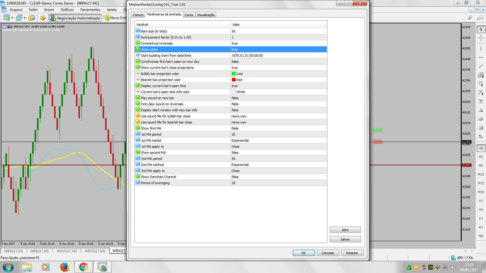Open the arrows objects tool
The width and height of the screenshot is (486, 273).
pos(481,136)
